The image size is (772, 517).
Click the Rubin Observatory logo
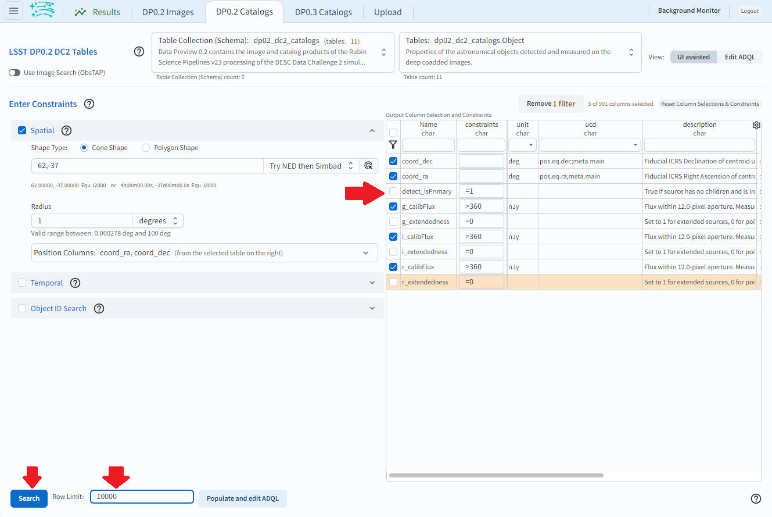coord(41,10)
